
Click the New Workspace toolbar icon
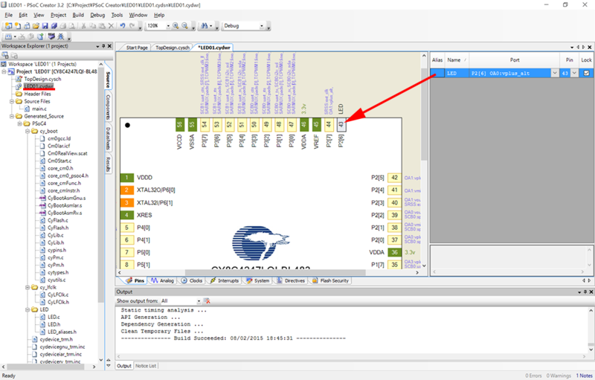[8, 26]
